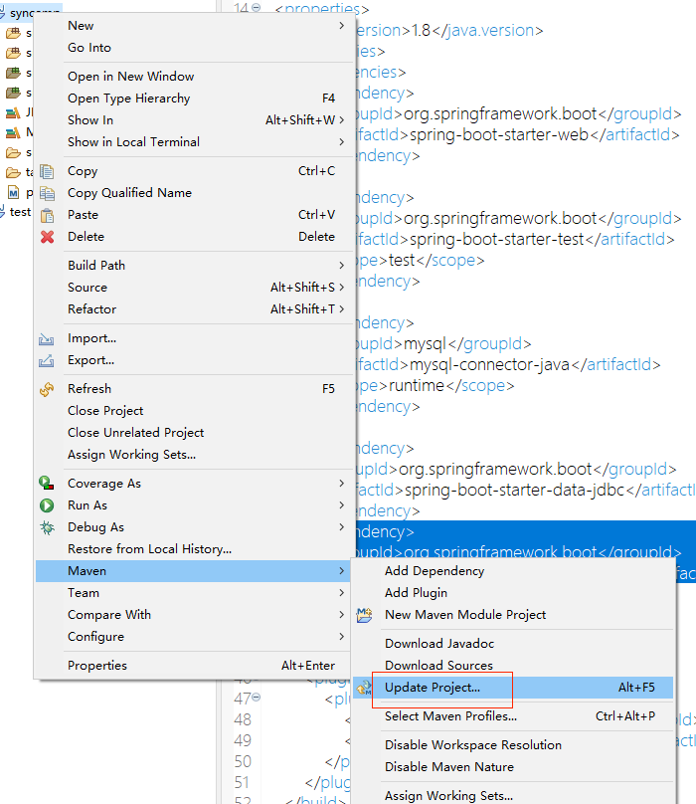The width and height of the screenshot is (696, 804).
Task: Open the New submenu
Action: click(x=193, y=26)
